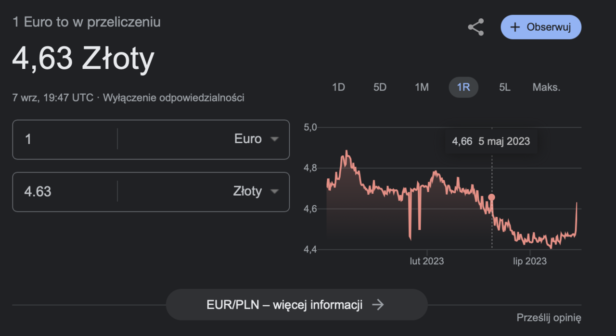Click the share icon
616x336 pixels.
(x=475, y=27)
